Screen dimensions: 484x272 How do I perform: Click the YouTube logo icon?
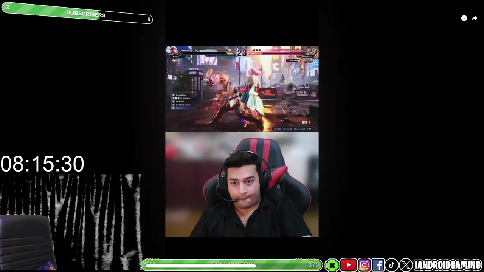click(348, 265)
